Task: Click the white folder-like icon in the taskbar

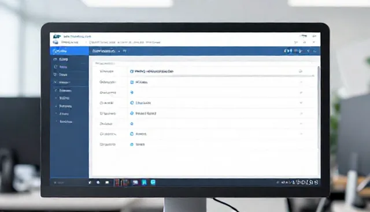Action: click(107, 183)
